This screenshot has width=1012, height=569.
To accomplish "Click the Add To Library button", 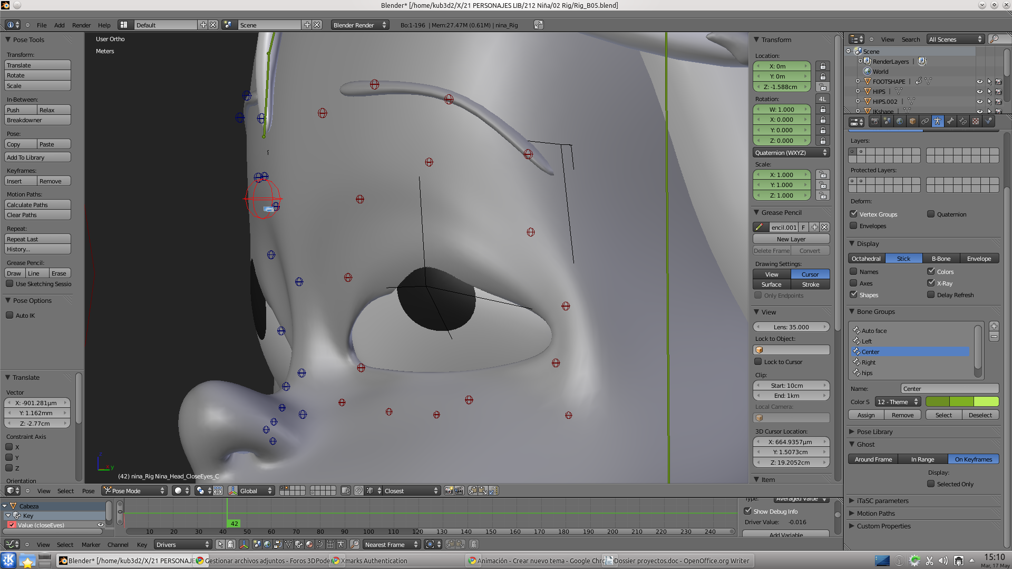I will point(37,158).
